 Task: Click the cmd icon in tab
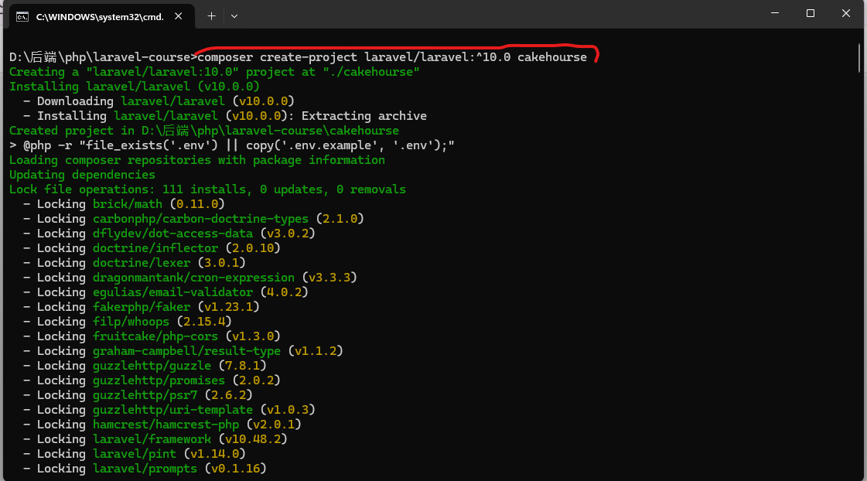click(22, 17)
